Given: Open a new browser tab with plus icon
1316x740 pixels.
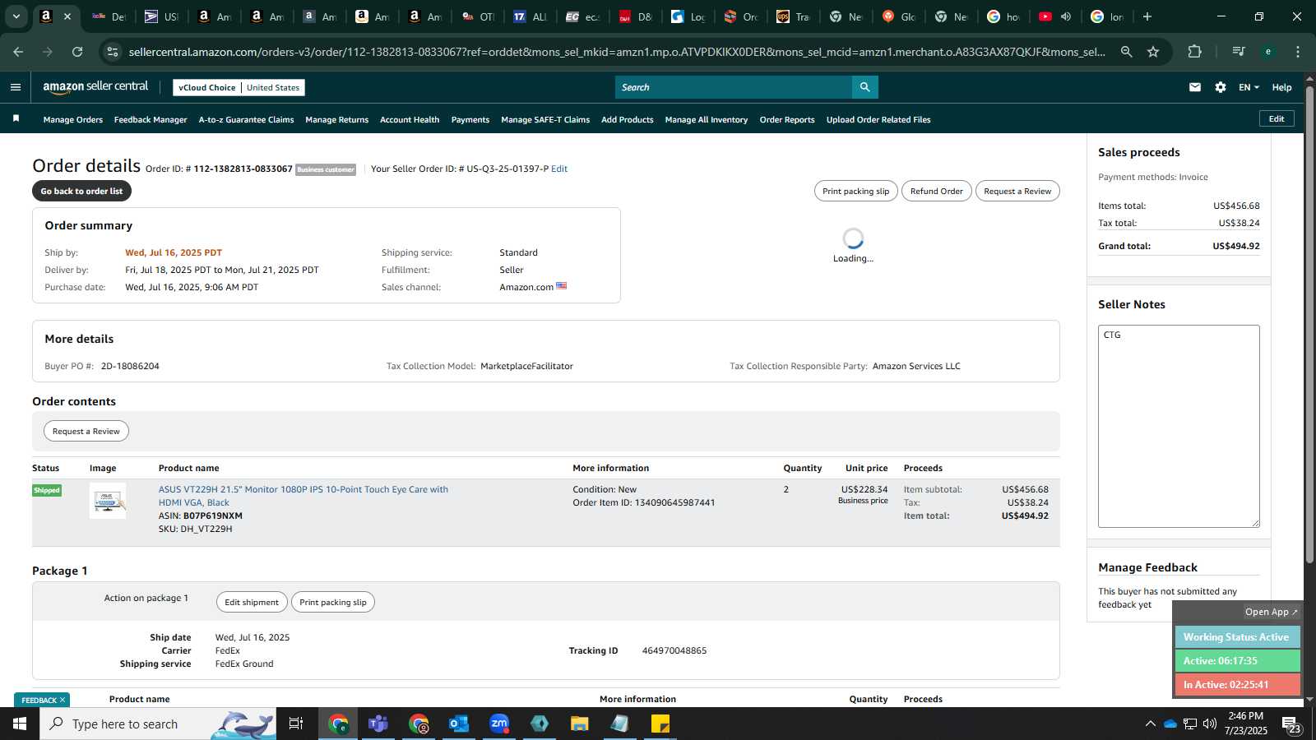Looking at the screenshot, I should tap(1147, 16).
